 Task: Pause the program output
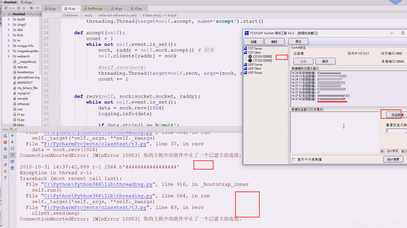pos(5,149)
